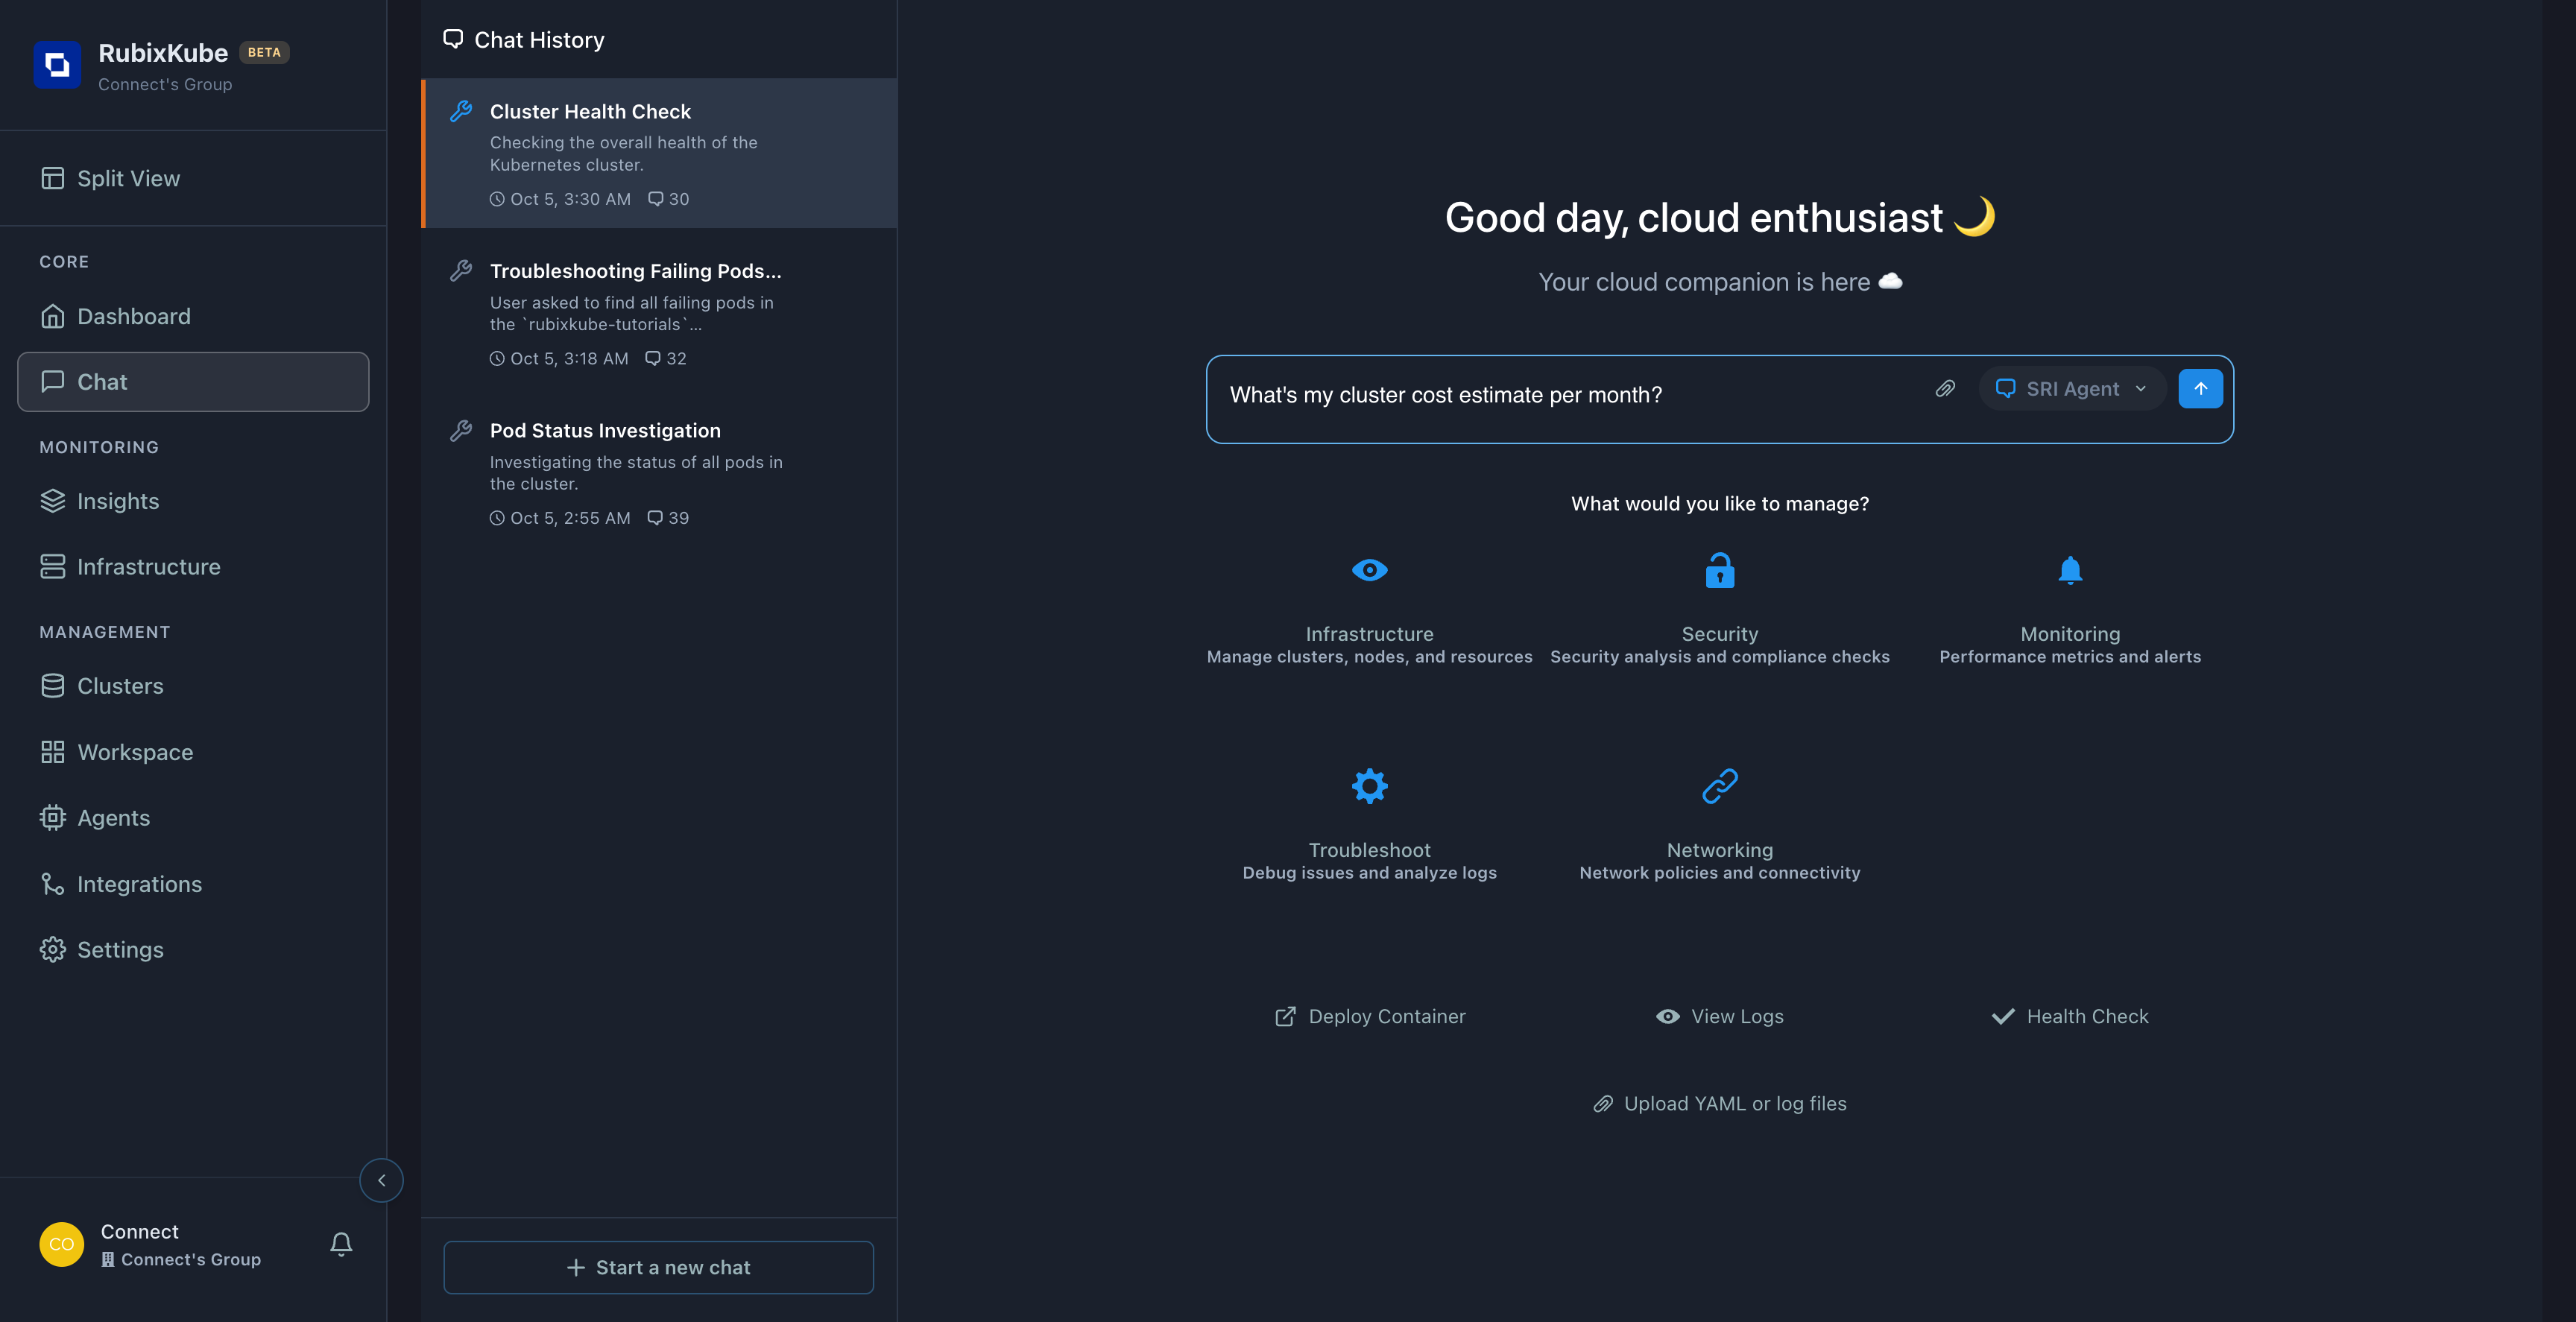This screenshot has height=1322, width=2576.
Task: Start a new chat
Action: coord(658,1267)
